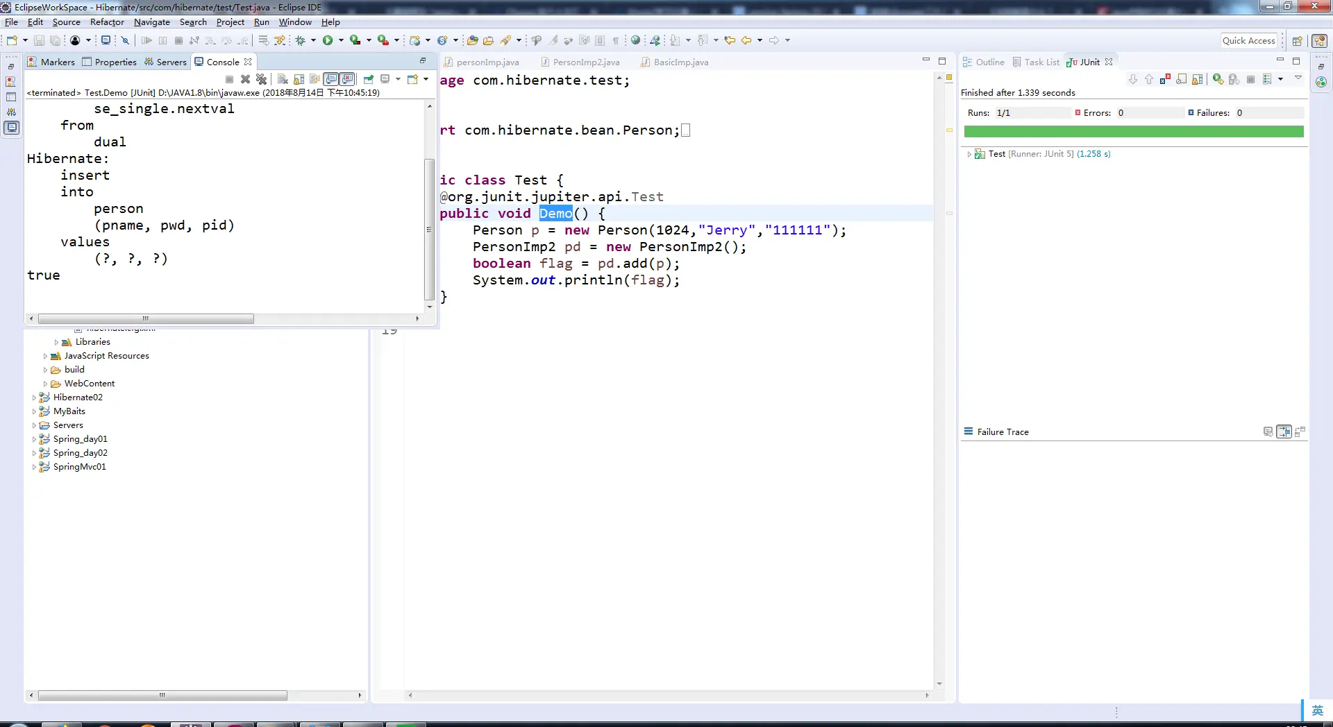
Task: Expand the Hibernate02 project
Action: pos(34,397)
